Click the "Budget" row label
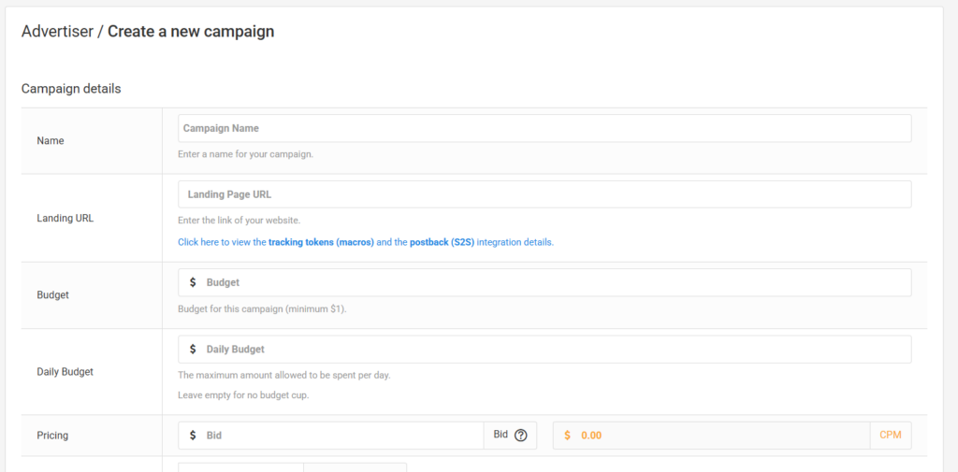This screenshot has width=958, height=472. click(x=52, y=295)
